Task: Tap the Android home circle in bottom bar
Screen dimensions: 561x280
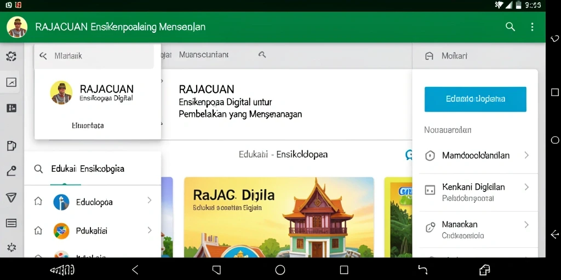Action: click(x=280, y=270)
